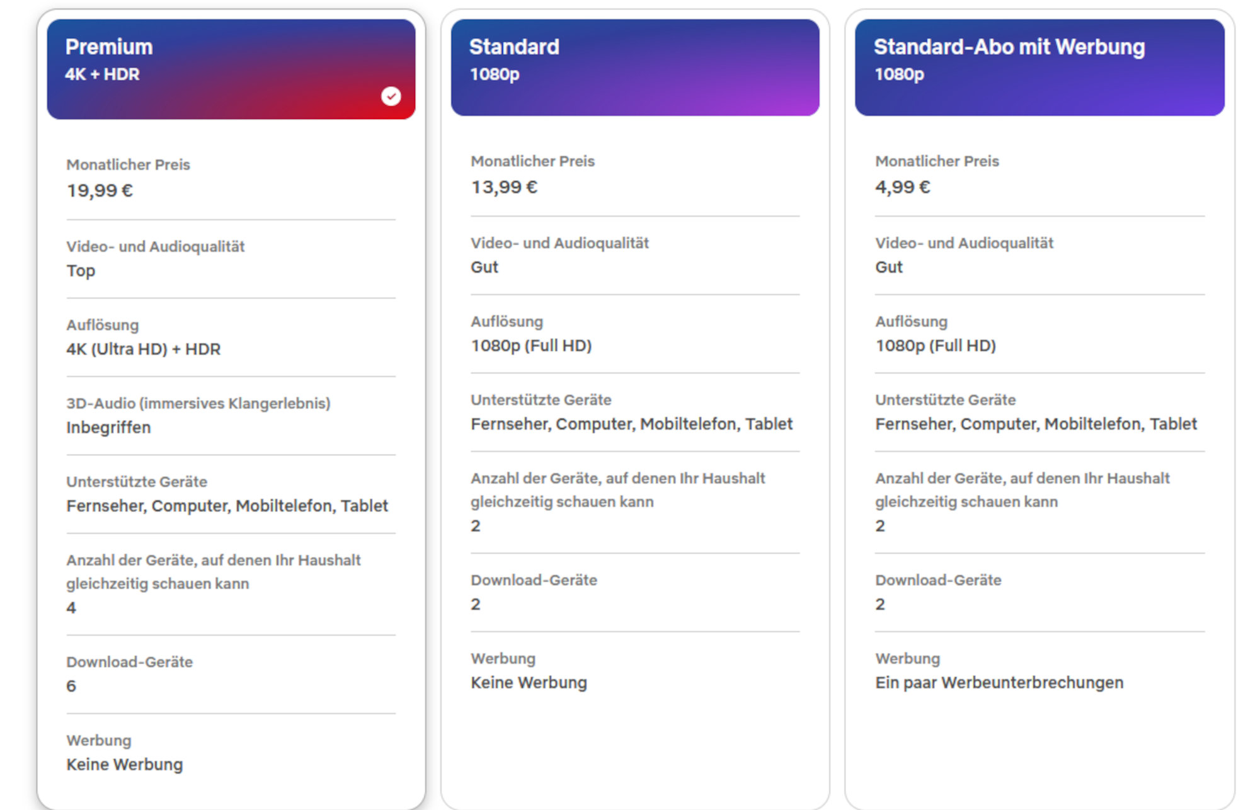
Task: Choose the Standard 1080p plan header
Action: pos(635,67)
